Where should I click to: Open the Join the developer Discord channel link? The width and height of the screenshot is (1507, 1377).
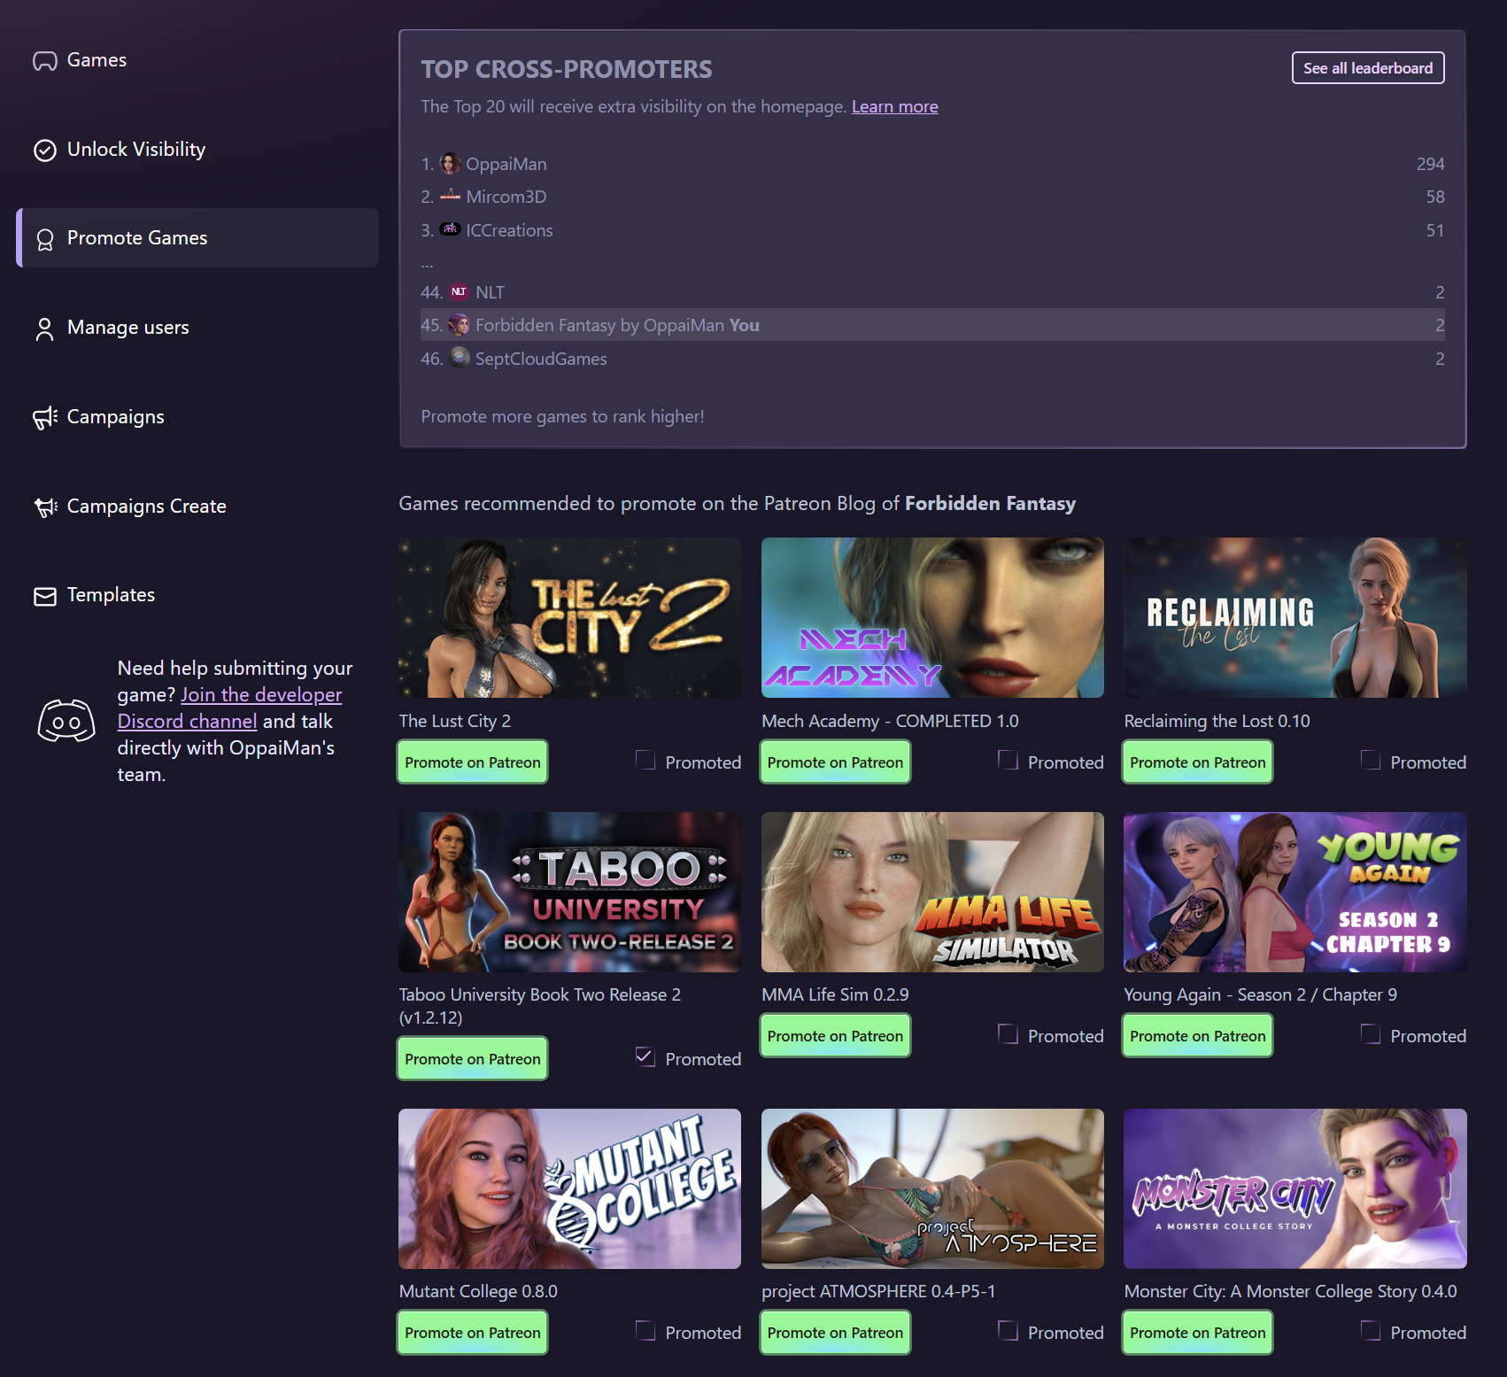(229, 708)
